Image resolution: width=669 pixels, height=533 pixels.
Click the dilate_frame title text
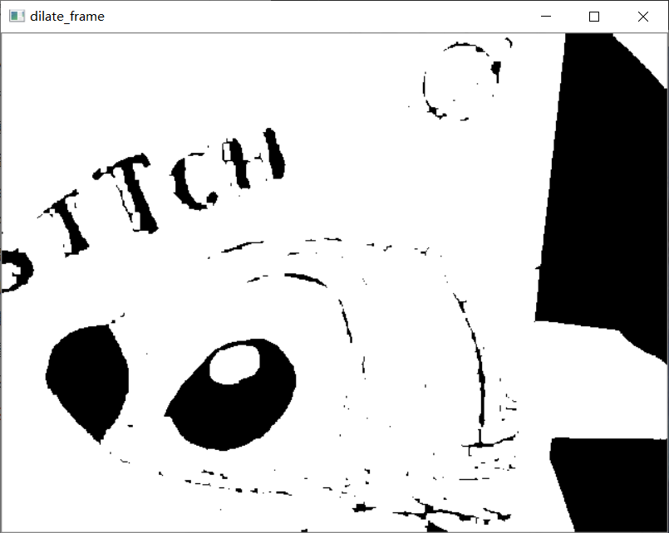click(x=67, y=17)
